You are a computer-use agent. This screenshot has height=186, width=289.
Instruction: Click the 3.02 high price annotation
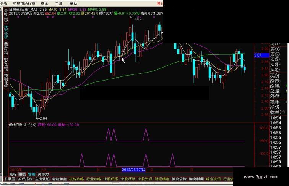[138, 19]
